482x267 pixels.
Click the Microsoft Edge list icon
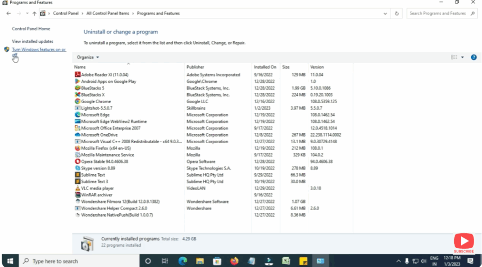[x=78, y=115]
